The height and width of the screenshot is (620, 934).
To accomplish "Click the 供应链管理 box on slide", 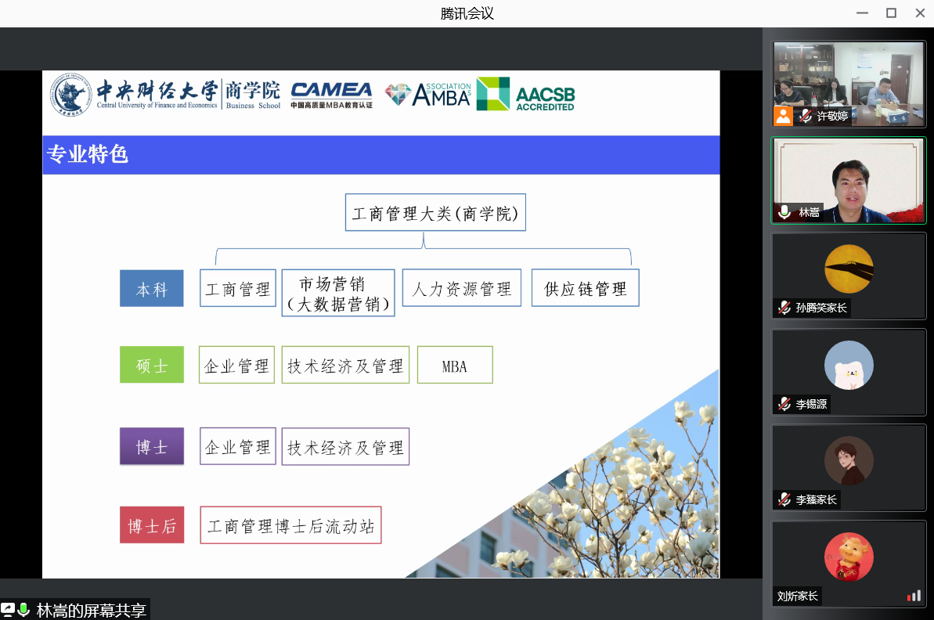I will pyautogui.click(x=585, y=288).
